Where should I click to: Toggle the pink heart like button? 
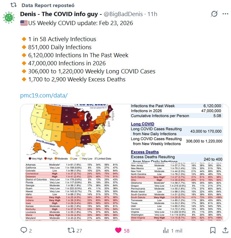click(x=119, y=230)
